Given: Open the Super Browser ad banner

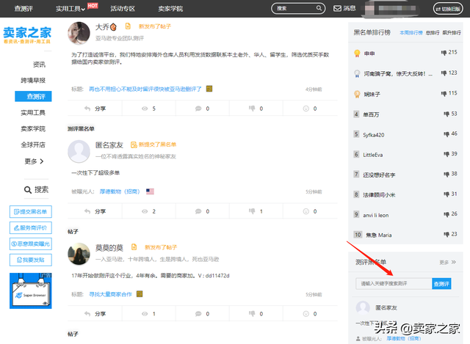Looking at the screenshot, I should 31,290.
